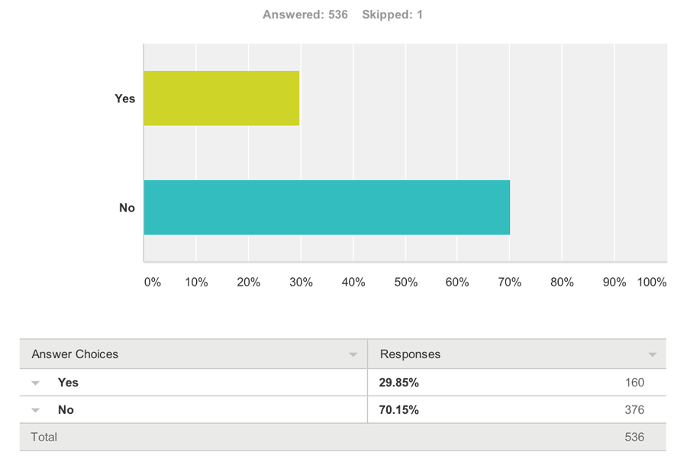Click the yellow Yes bar in the chart
Image resolution: width=687 pixels, height=475 pixels.
tap(221, 98)
